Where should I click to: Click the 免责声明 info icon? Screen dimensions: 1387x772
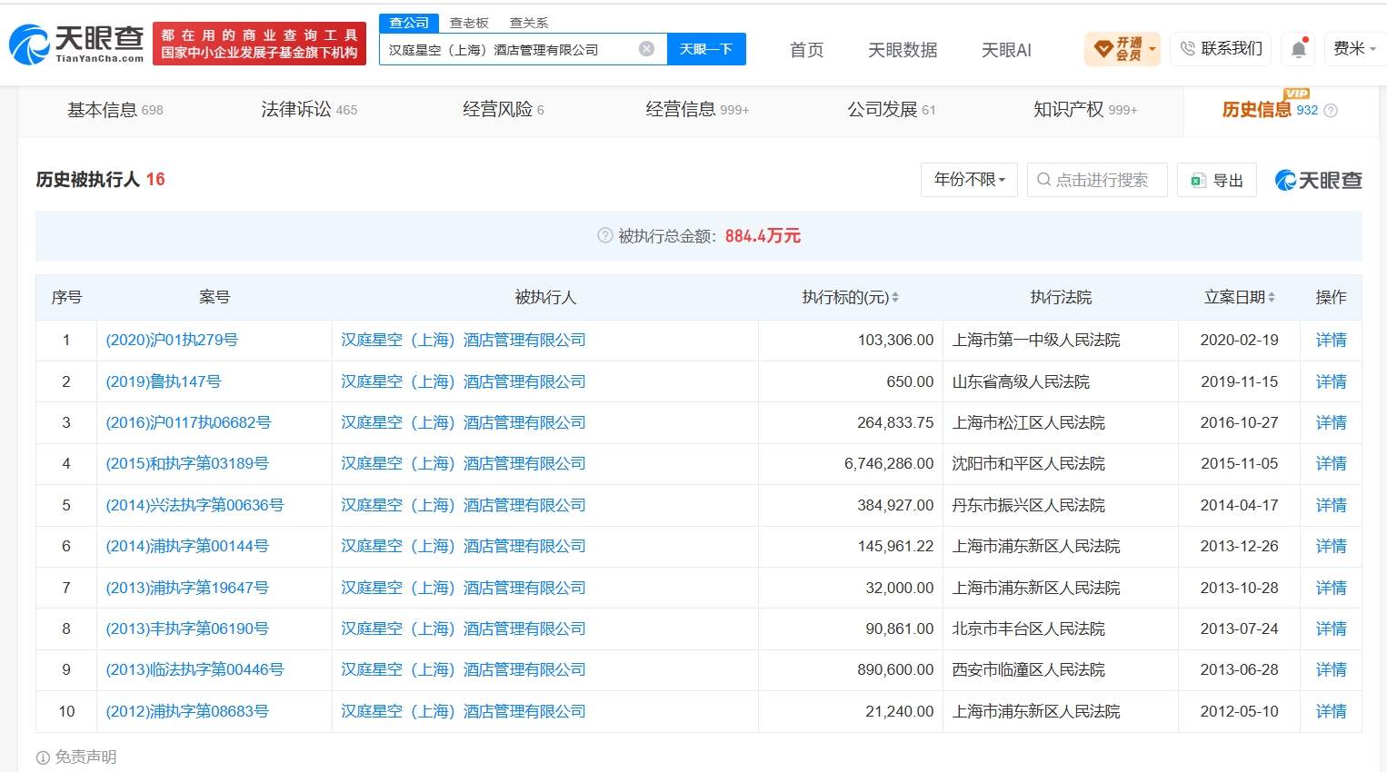tap(43, 757)
